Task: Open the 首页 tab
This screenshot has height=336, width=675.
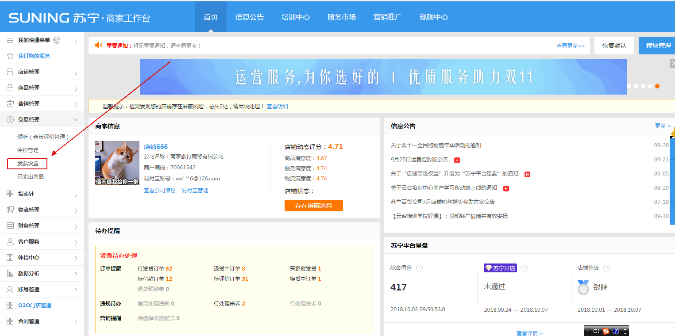Action: [211, 17]
